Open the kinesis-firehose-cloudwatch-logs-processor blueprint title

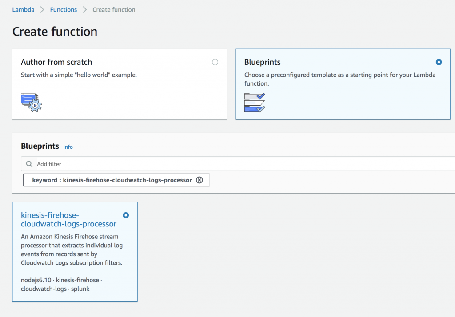tap(68, 219)
